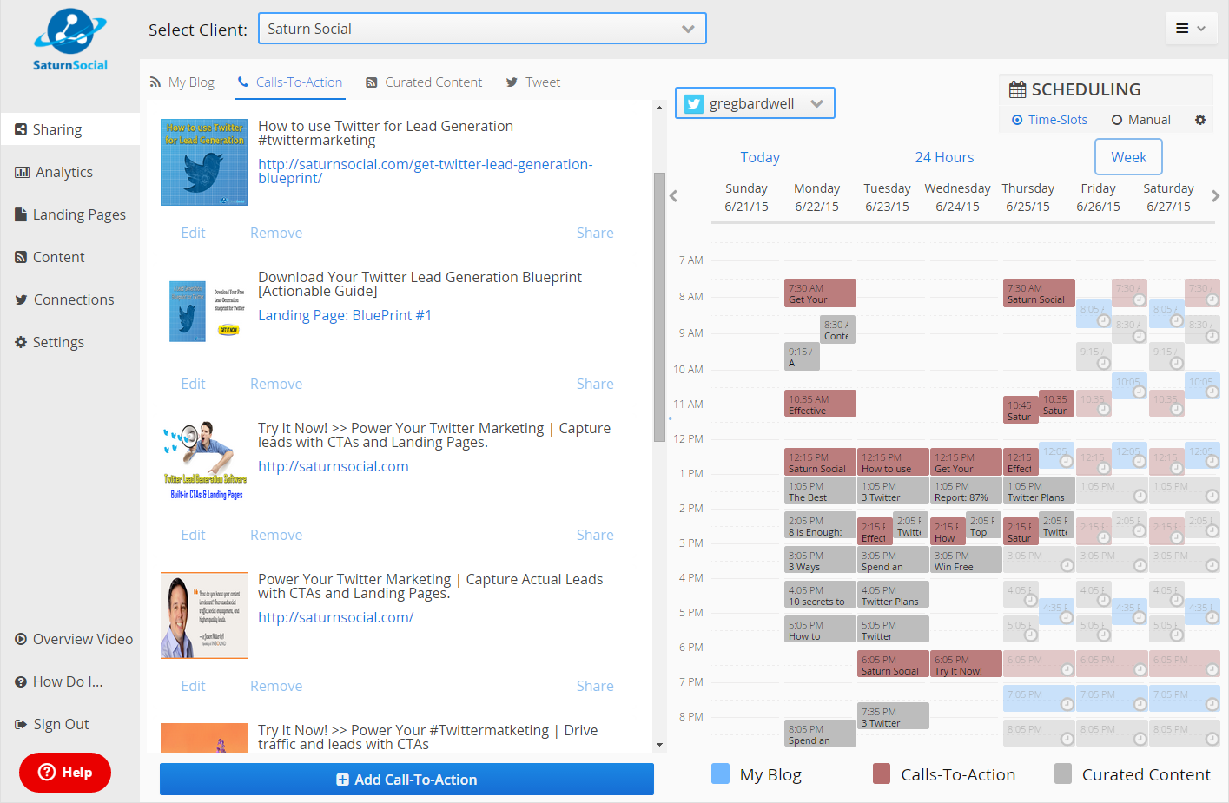The height and width of the screenshot is (803, 1229).
Task: Open How to use Twitter thumbnail
Action: (204, 162)
